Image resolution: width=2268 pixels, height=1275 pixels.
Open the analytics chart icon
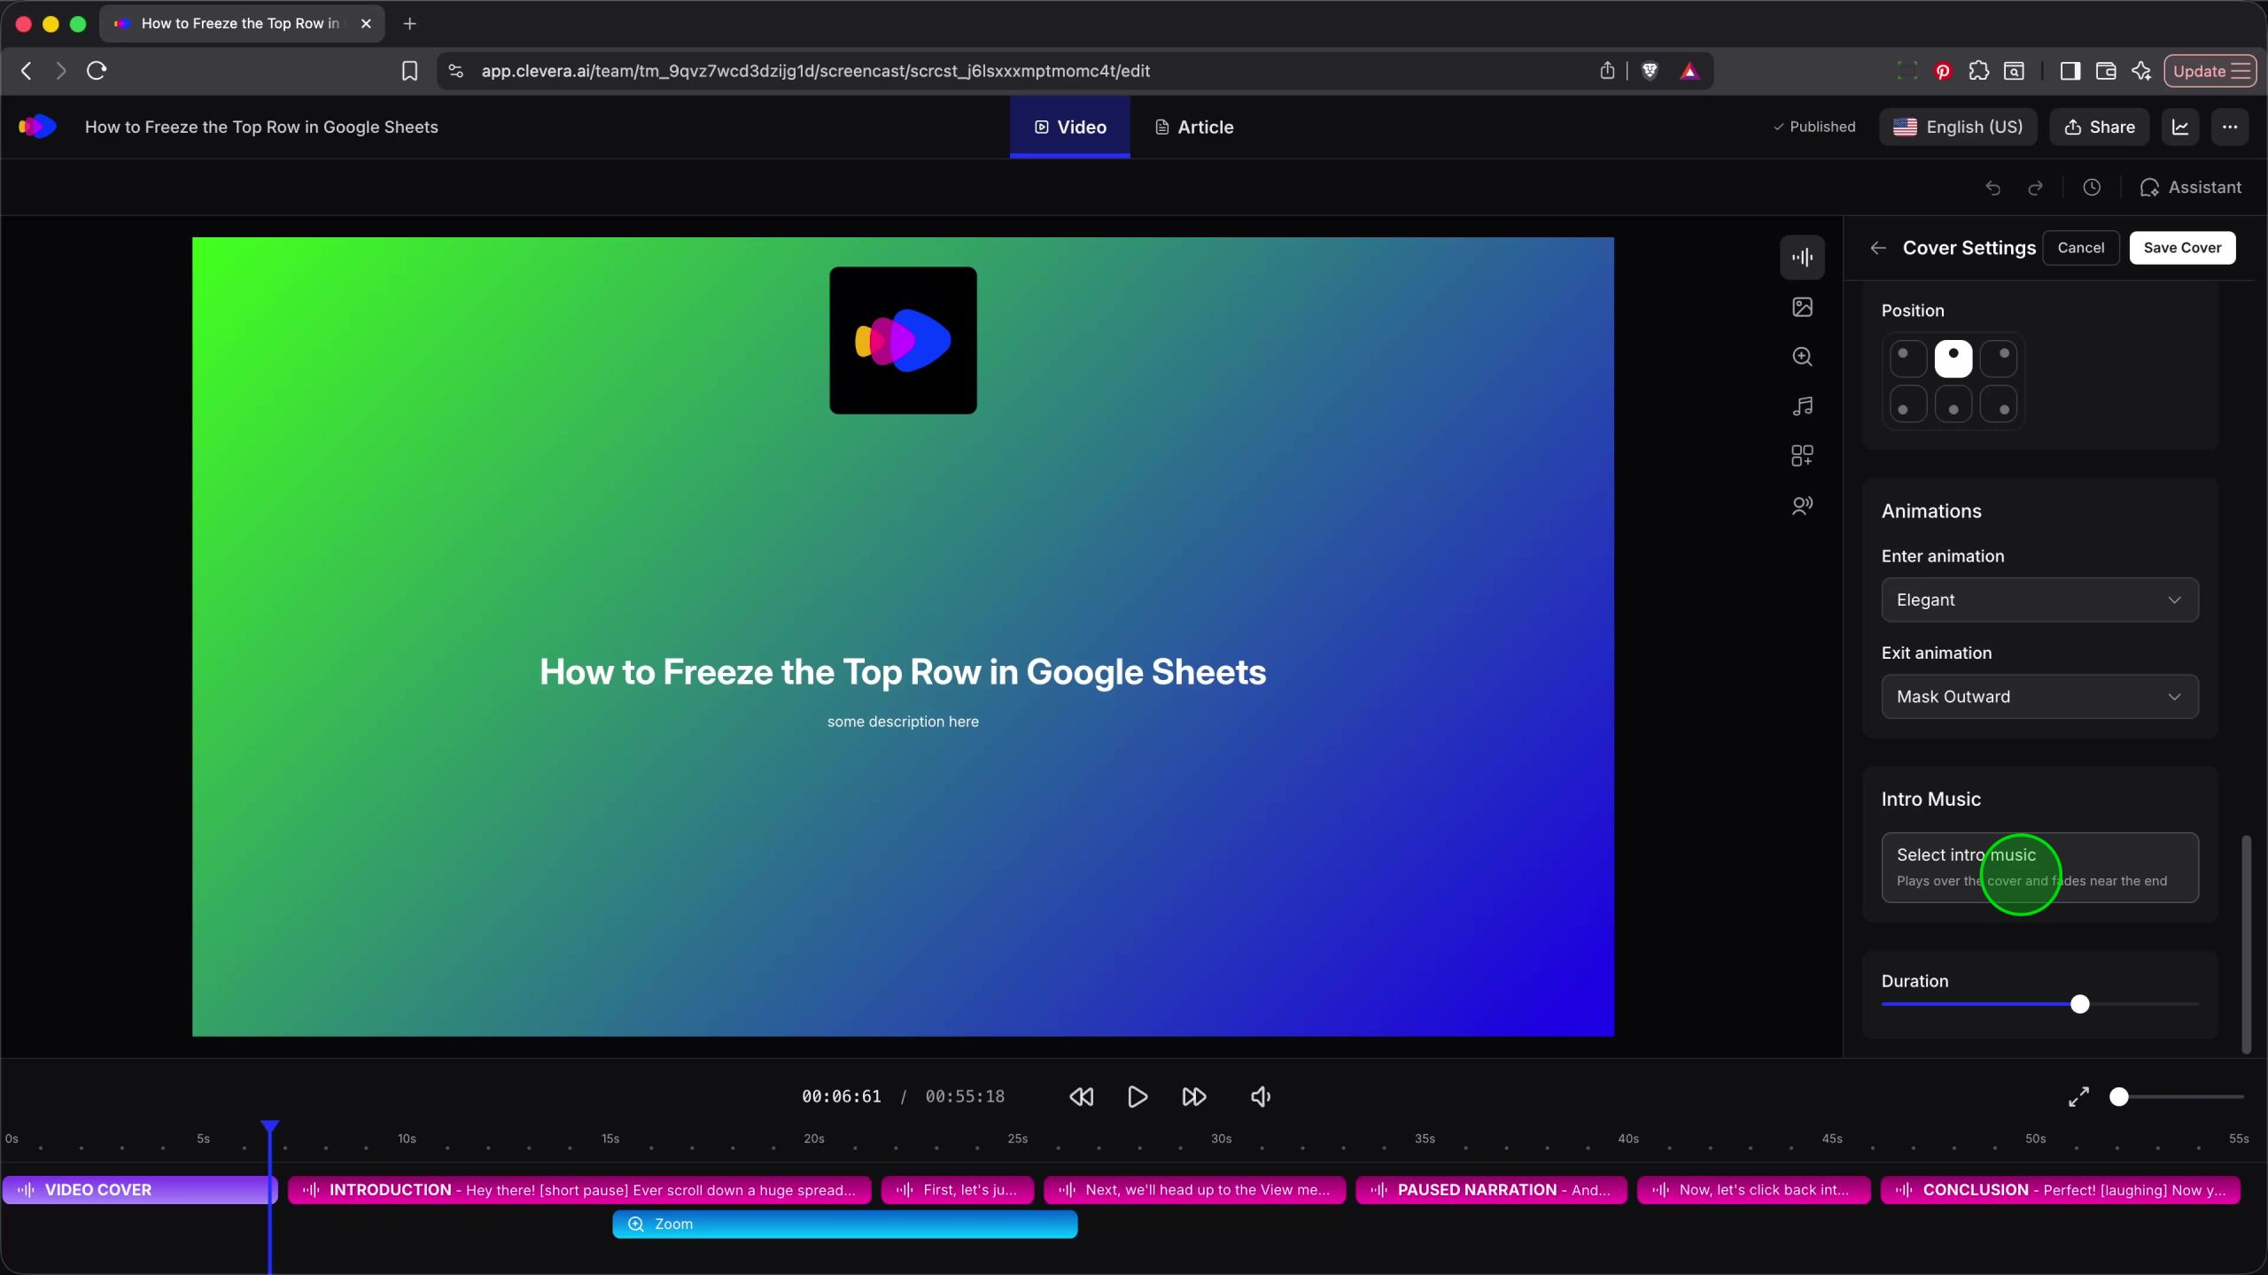[x=2180, y=127]
